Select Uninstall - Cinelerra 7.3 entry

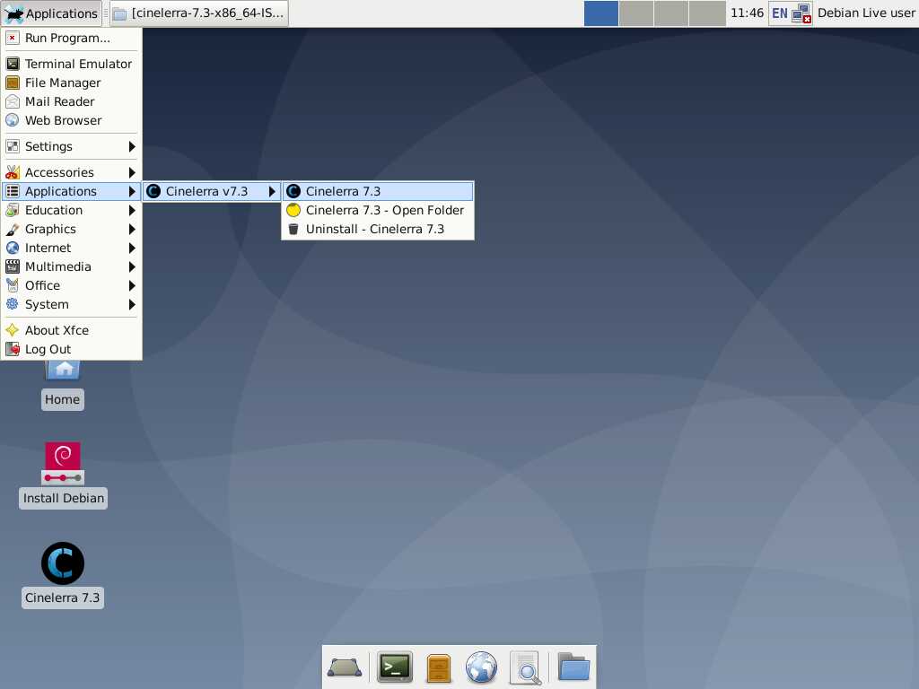[x=378, y=229]
